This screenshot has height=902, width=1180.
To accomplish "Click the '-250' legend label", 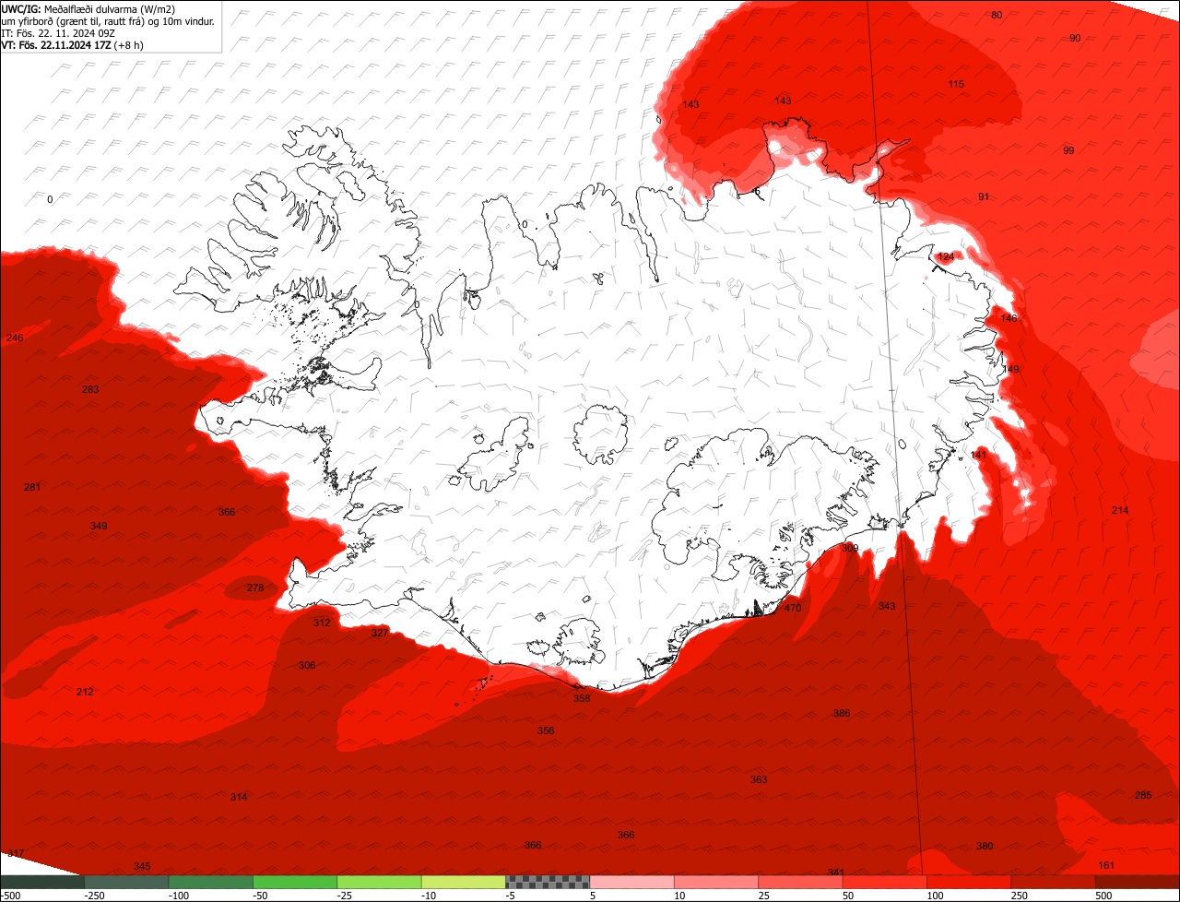I will 94,896.
